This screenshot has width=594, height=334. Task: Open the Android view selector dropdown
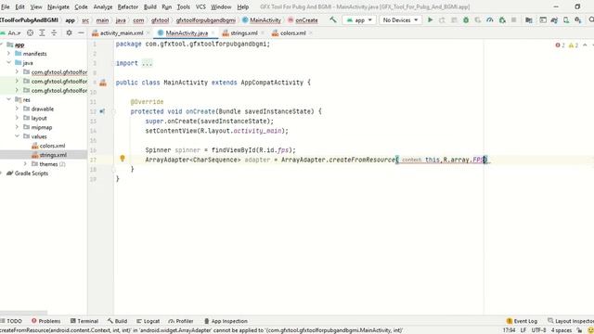point(11,33)
